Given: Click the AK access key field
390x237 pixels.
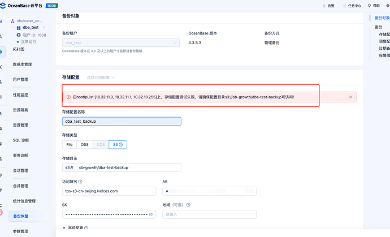Looking at the screenshot, I should [x=210, y=191].
